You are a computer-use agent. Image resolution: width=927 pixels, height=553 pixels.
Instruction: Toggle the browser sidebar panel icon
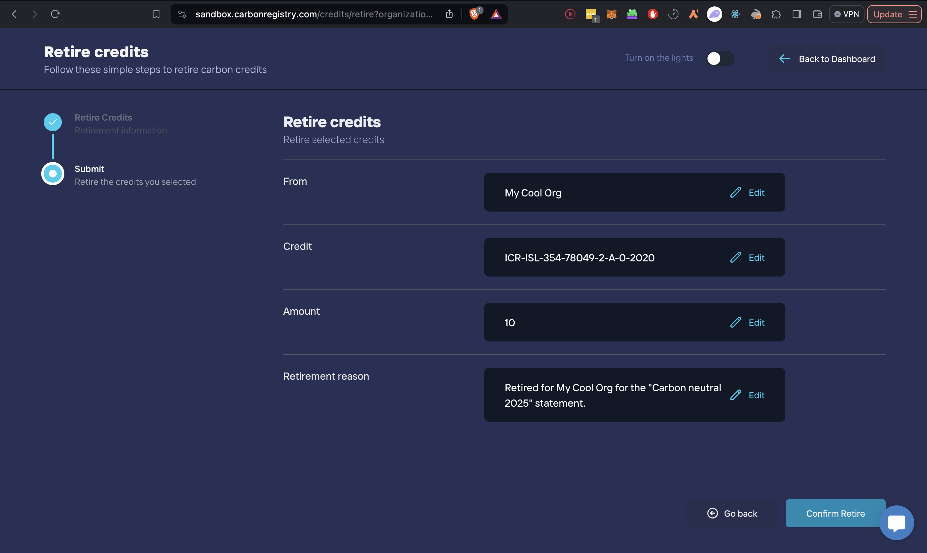click(796, 14)
